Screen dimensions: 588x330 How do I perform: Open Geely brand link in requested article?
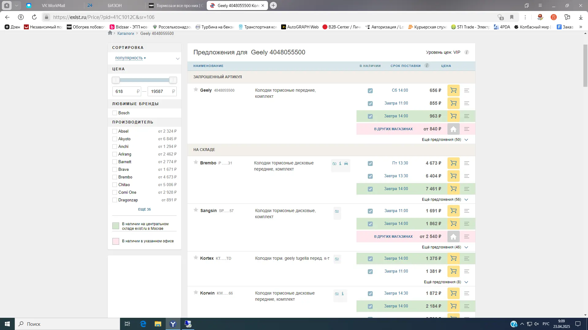206,90
